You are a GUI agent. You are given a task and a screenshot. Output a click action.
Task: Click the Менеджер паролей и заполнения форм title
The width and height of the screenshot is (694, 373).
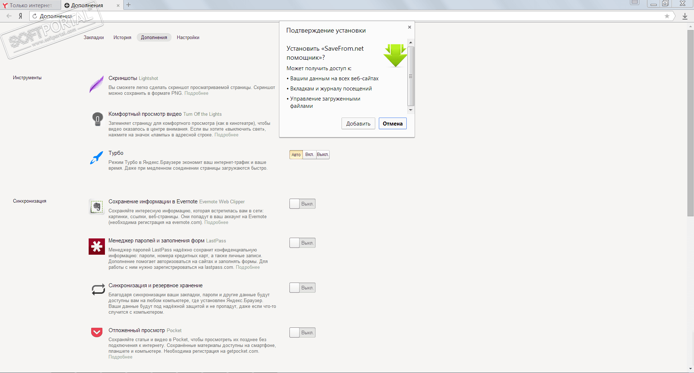click(156, 241)
